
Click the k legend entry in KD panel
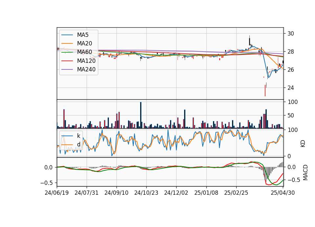tap(78, 136)
